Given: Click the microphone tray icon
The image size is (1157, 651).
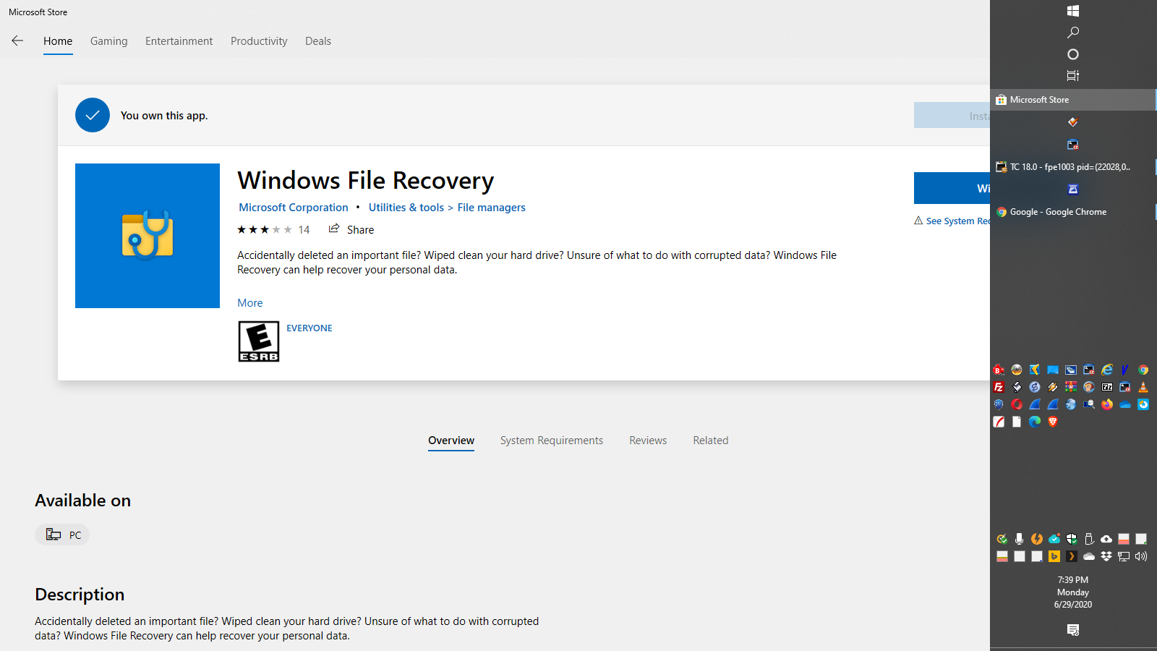Looking at the screenshot, I should (1019, 539).
